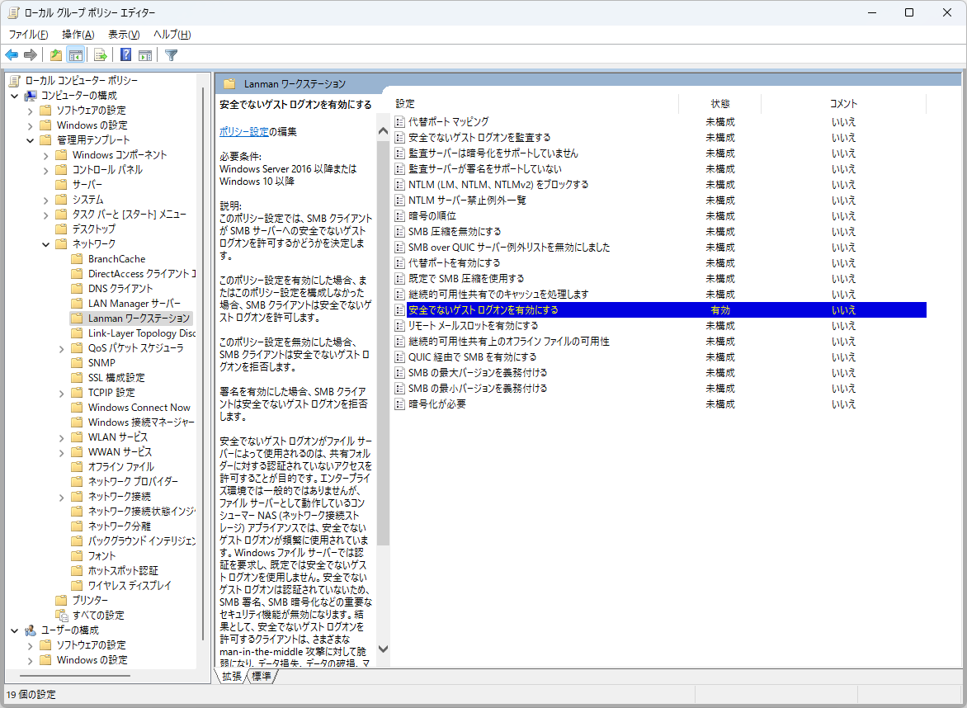Click the ポリシー設定 link
Viewport: 967px width, 708px height.
pyautogui.click(x=244, y=131)
